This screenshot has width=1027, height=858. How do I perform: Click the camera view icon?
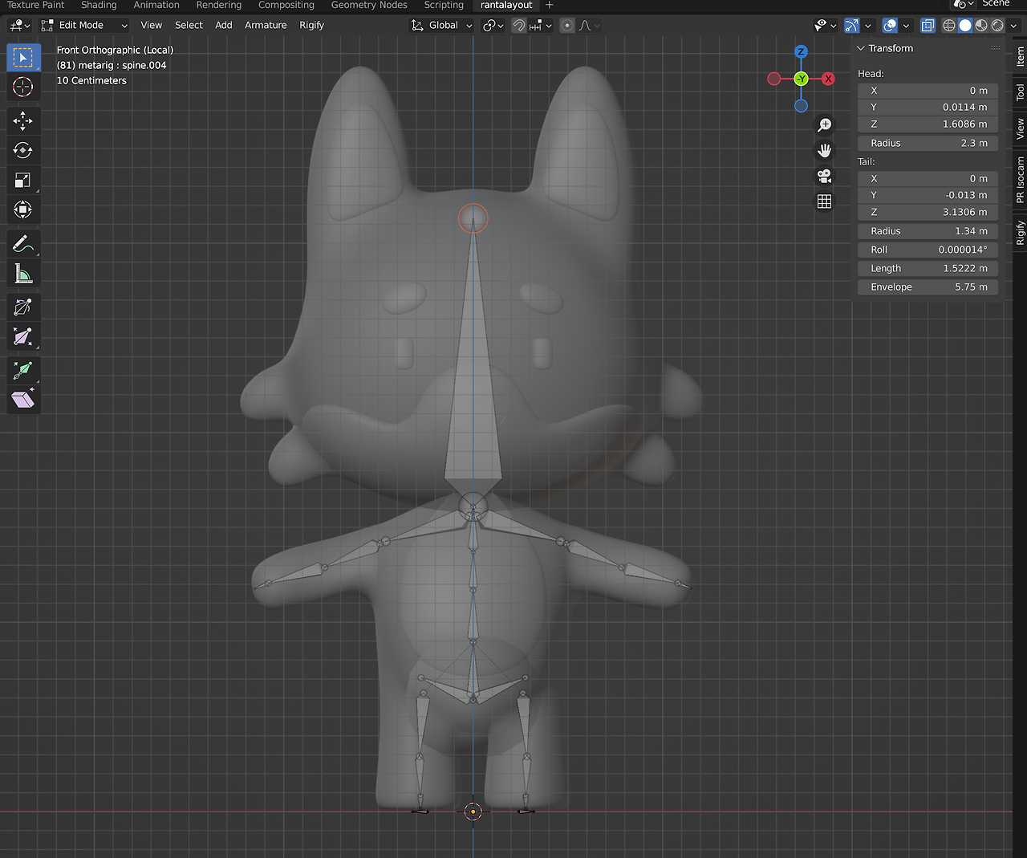(x=824, y=176)
